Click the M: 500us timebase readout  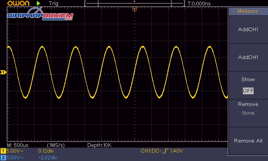click(x=18, y=145)
